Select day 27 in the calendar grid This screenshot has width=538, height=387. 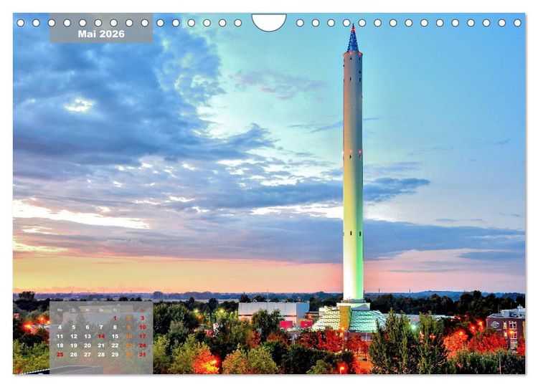click(87, 355)
